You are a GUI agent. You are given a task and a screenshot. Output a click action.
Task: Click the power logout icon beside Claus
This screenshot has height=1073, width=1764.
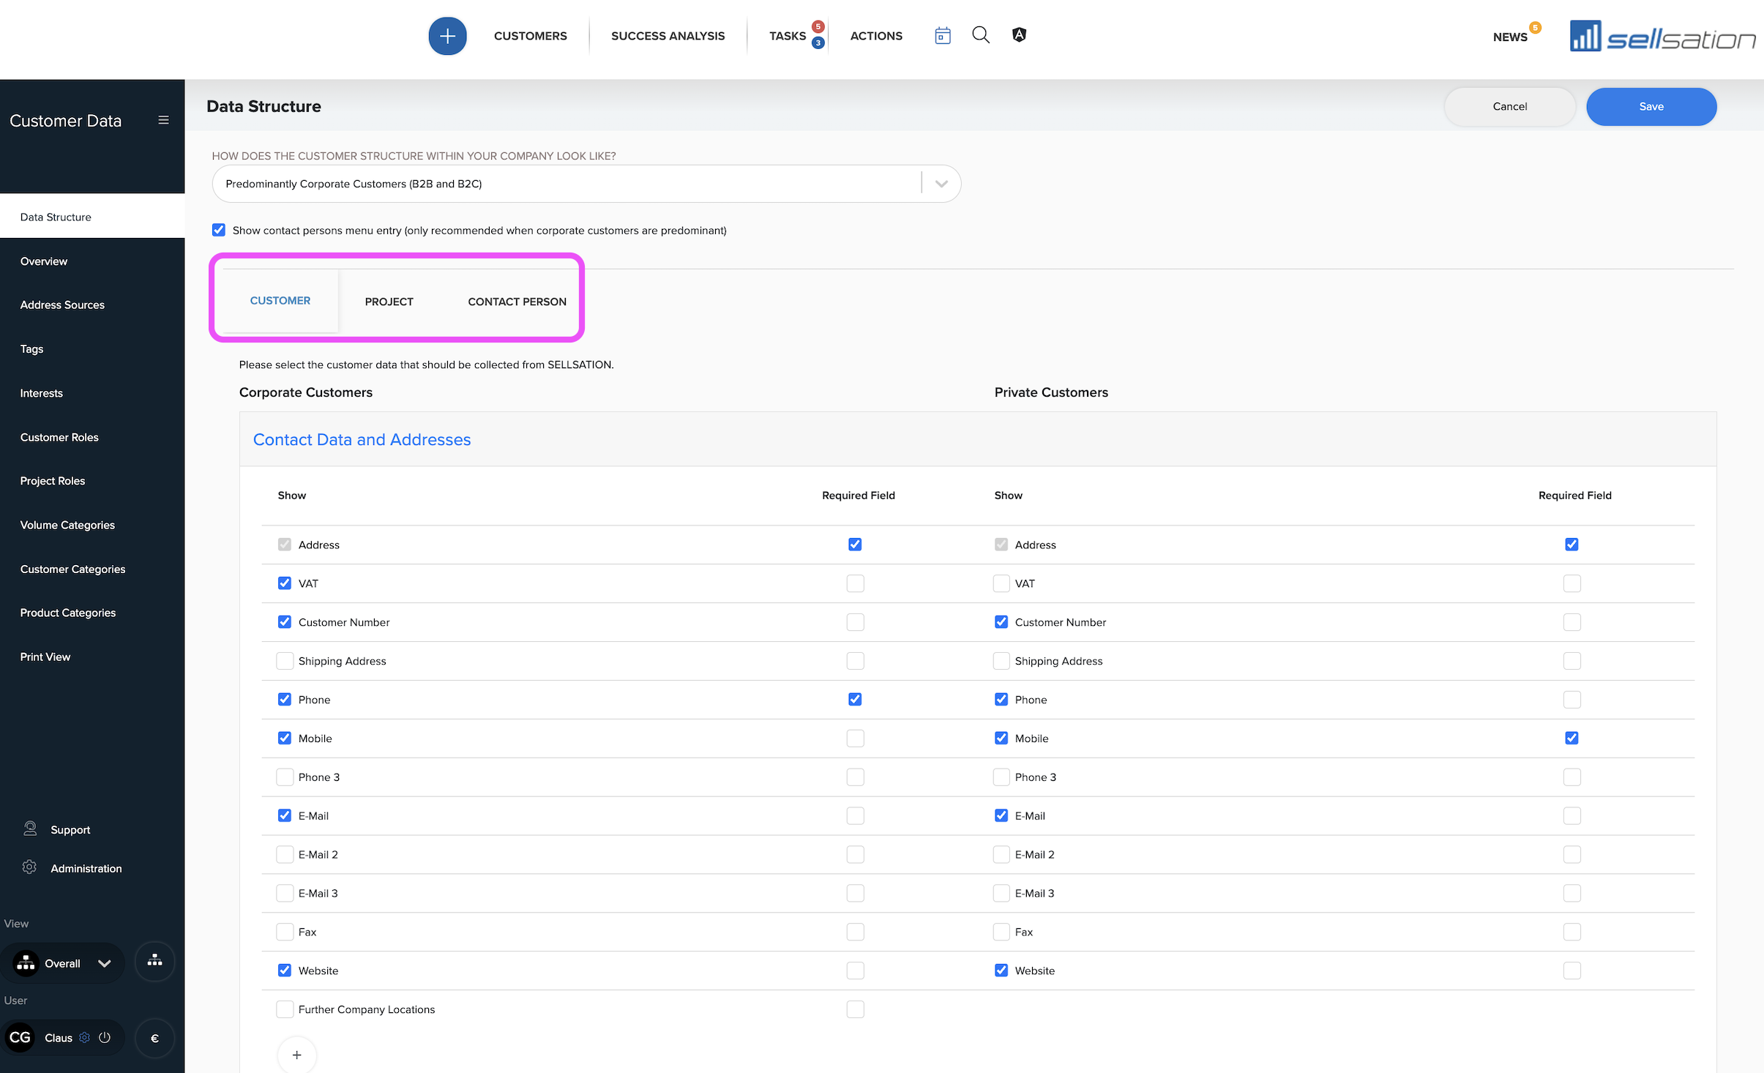coord(105,1037)
